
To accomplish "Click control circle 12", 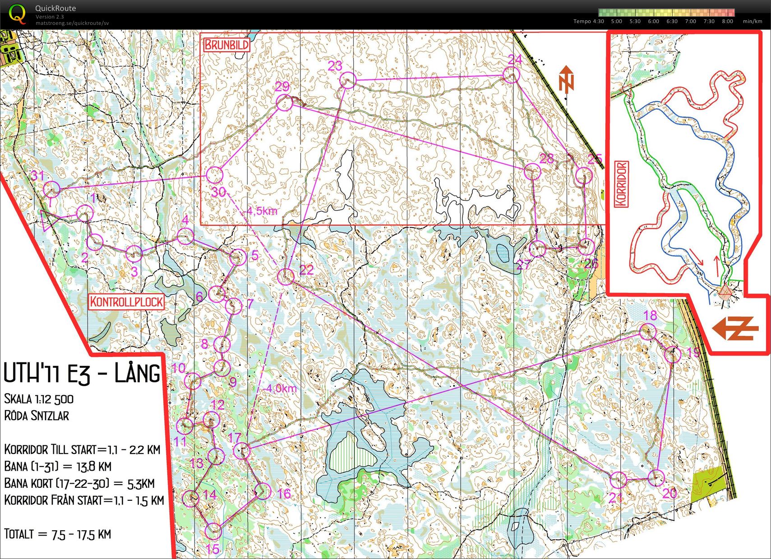I will click(x=211, y=420).
